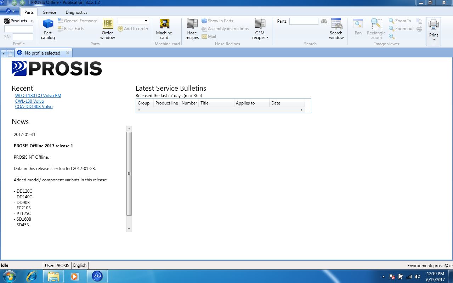Viewport: 453px width, 283px height.
Task: Open the PROSIS application menu button
Action: pyautogui.click(x=10, y=12)
